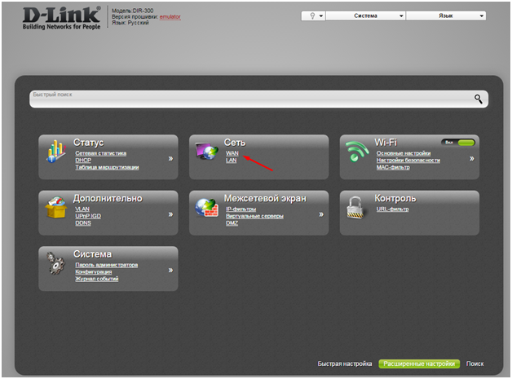This screenshot has width=512, height=379.
Task: Select the Расширенные настройки tab
Action: pos(419,364)
